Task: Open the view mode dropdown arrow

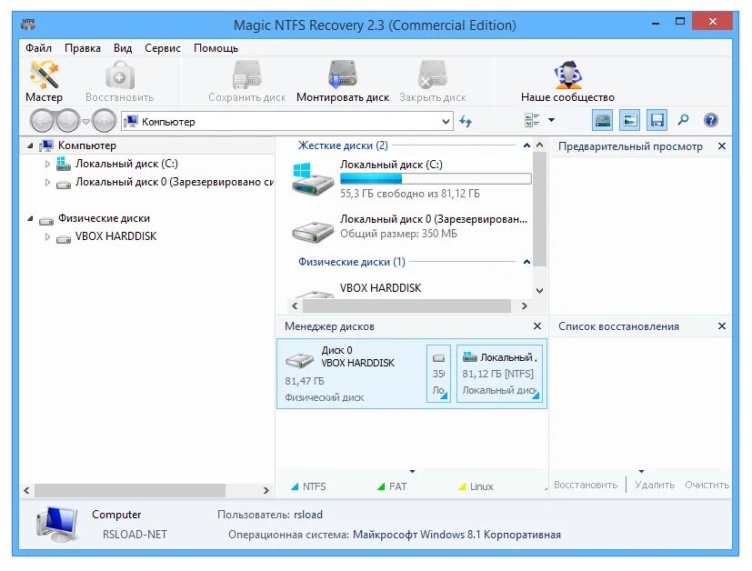Action: coord(552,120)
